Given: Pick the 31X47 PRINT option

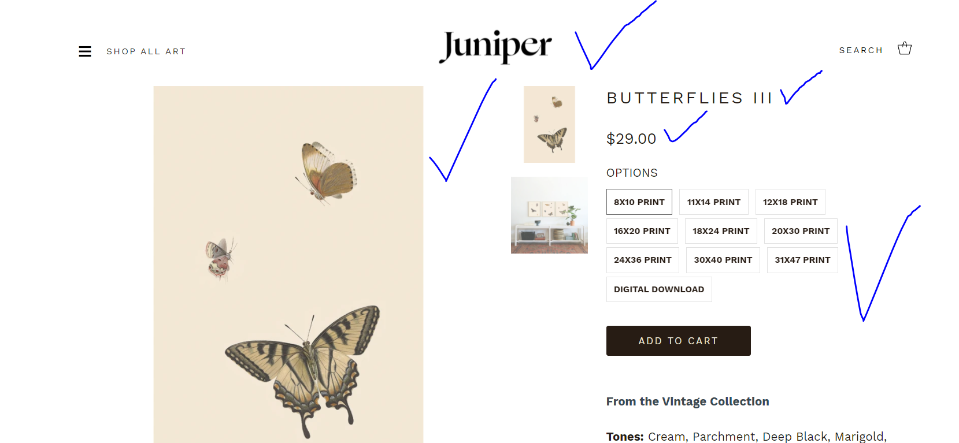Looking at the screenshot, I should point(802,260).
